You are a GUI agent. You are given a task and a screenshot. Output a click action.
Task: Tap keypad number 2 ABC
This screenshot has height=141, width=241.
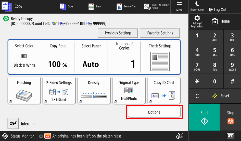point(215,36)
